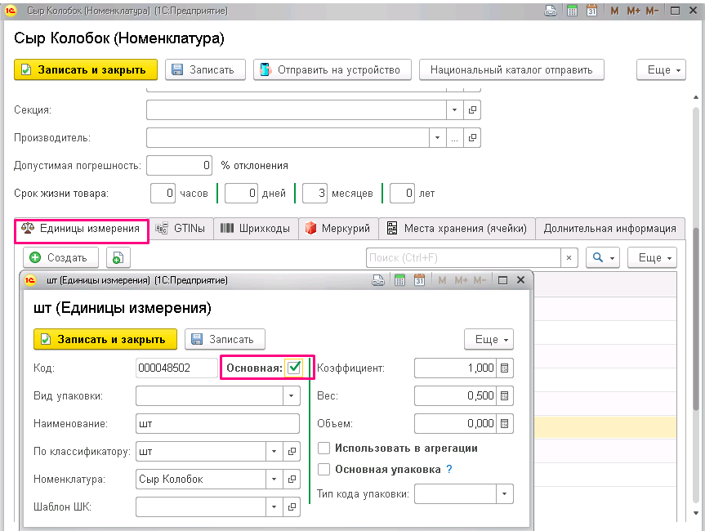
Task: Clear search field with x icon
Action: click(569, 257)
